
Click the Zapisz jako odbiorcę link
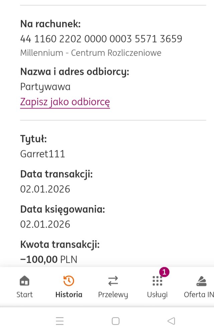[65, 102]
